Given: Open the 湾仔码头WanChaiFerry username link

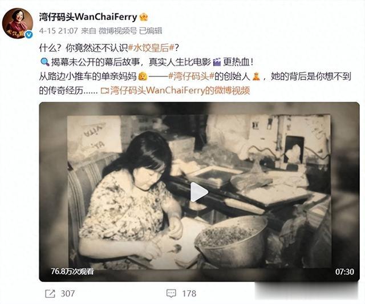Looking at the screenshot, I should (88, 17).
